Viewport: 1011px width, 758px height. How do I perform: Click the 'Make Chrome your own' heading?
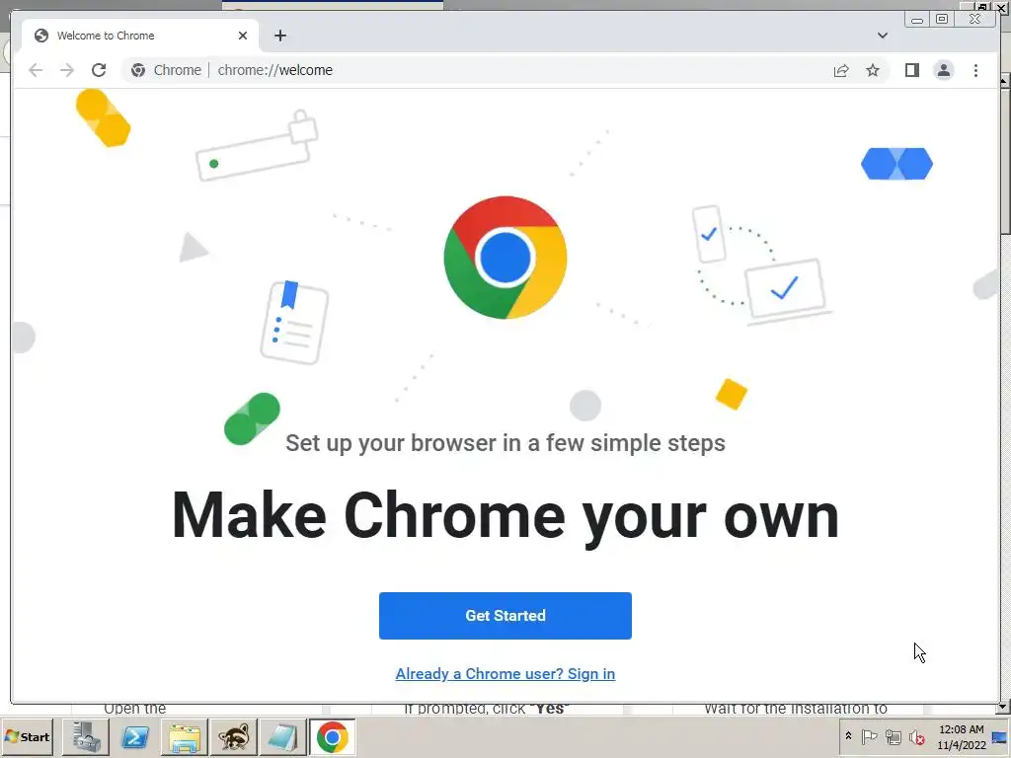pos(505,516)
